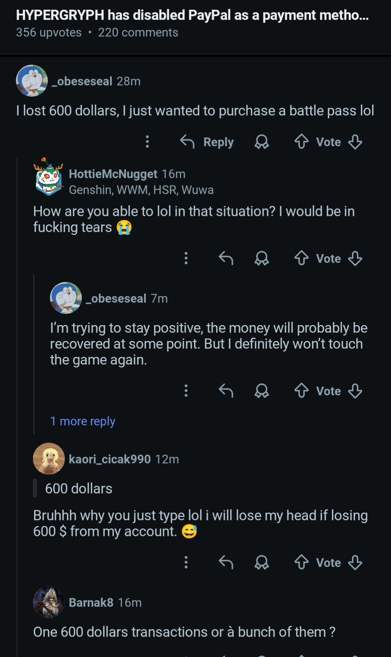Downvote HottieMcNugget's fucking tears comment
The width and height of the screenshot is (391, 657).
[x=355, y=258]
